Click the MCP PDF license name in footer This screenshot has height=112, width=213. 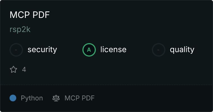tap(80, 98)
